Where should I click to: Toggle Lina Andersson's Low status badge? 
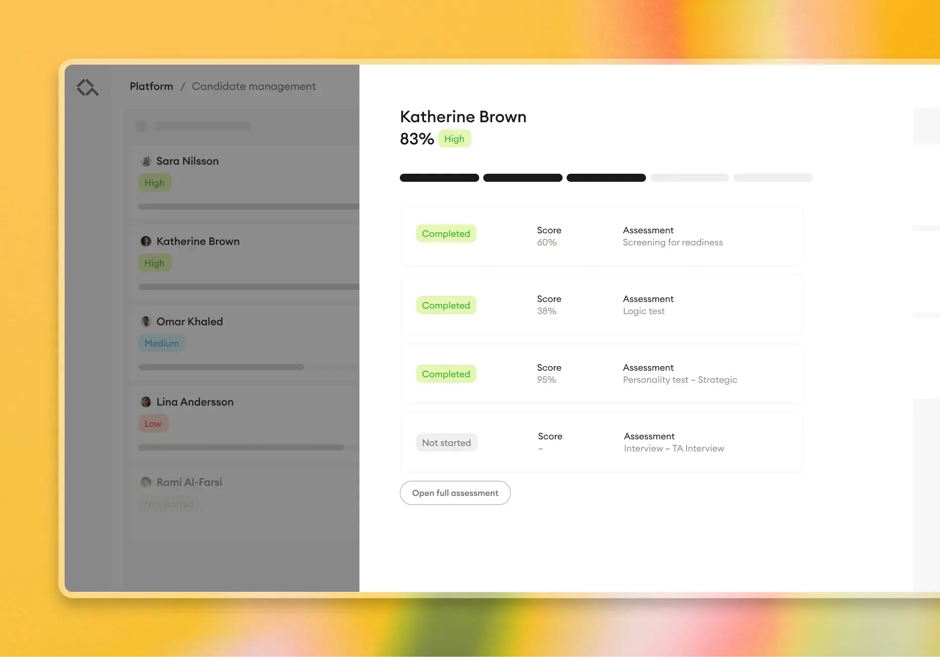(153, 423)
